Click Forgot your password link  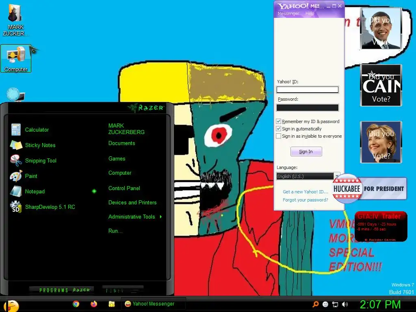pos(305,200)
